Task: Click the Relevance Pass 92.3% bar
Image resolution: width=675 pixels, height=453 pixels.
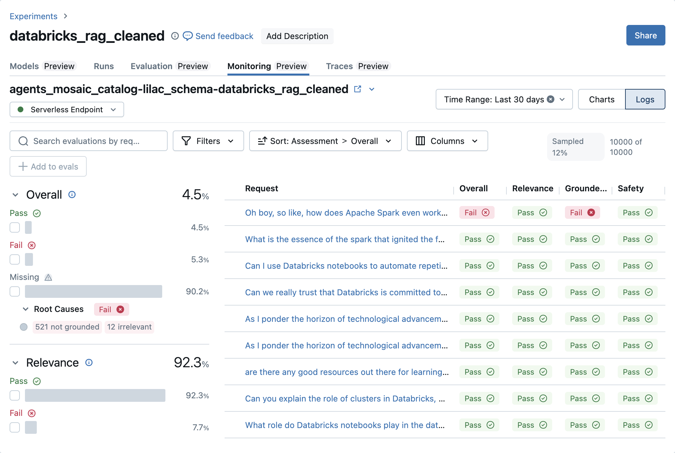Action: click(95, 395)
